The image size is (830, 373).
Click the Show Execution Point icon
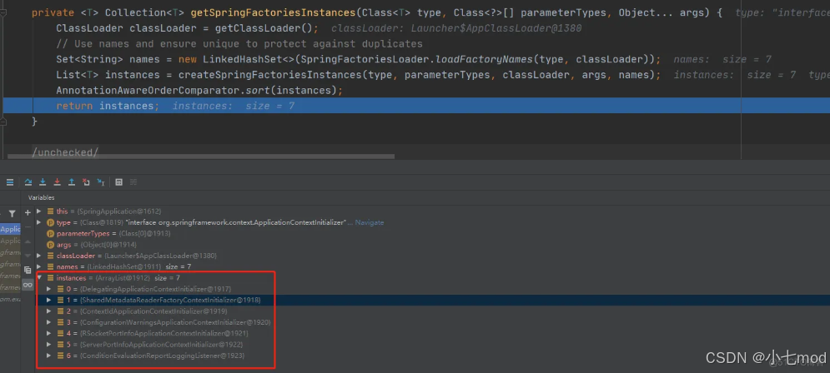(9, 182)
